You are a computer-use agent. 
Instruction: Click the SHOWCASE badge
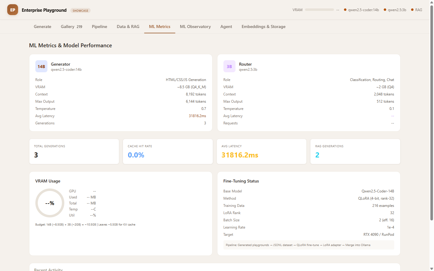coord(80,11)
